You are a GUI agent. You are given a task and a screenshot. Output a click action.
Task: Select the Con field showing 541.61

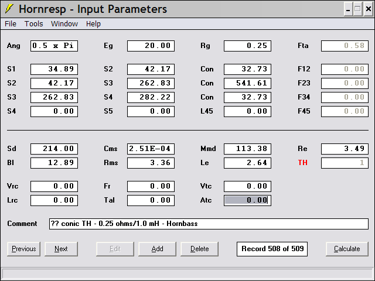tap(247, 83)
